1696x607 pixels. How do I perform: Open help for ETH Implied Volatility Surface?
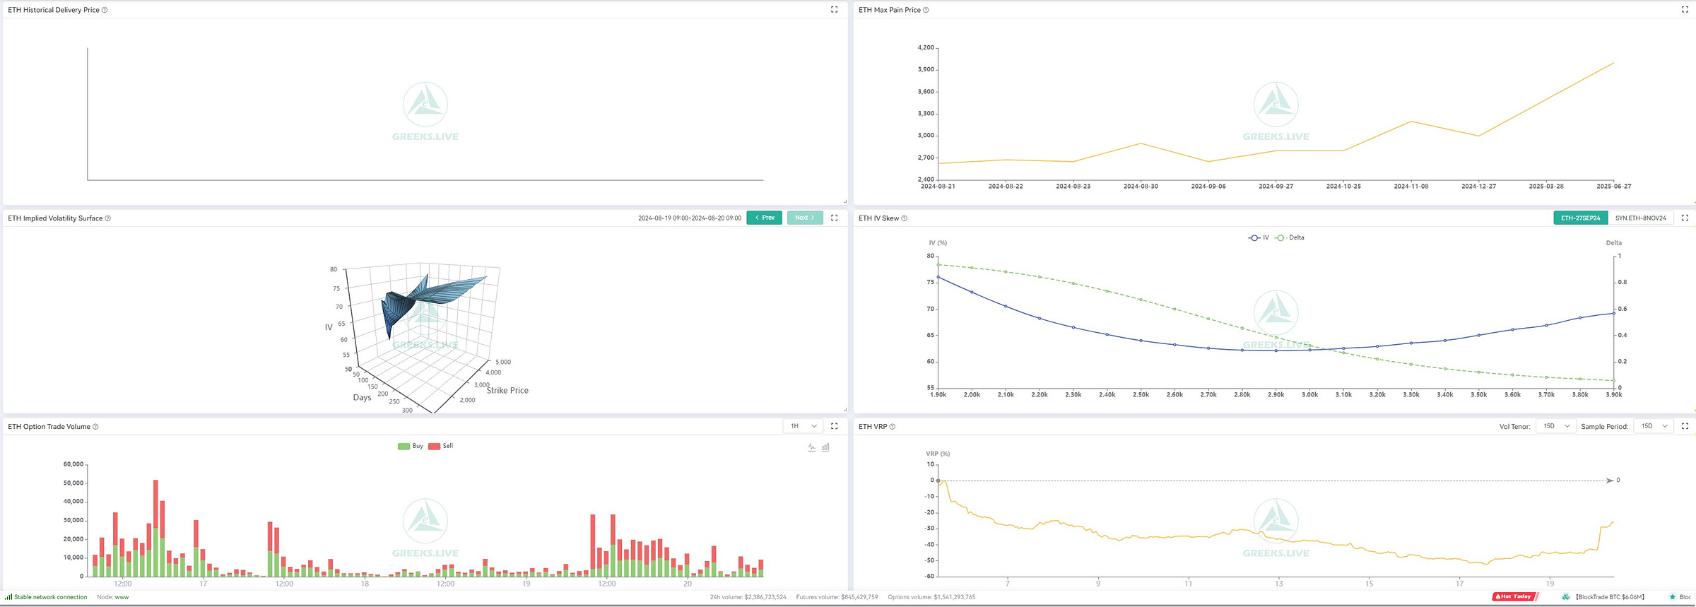click(x=108, y=218)
